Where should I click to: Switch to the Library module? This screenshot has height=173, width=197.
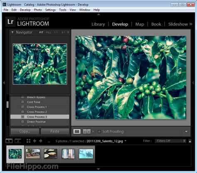[x=98, y=24]
